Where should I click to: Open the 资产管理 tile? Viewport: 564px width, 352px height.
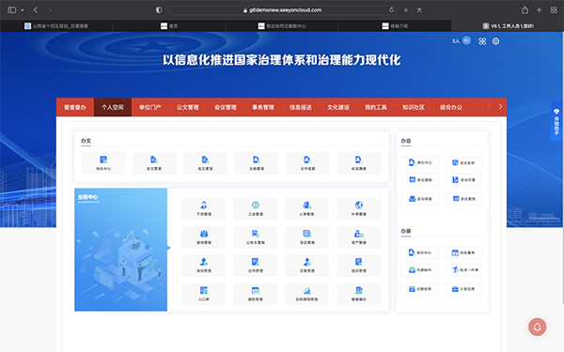[x=359, y=237]
